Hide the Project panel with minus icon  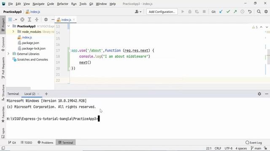pyautogui.click(x=53, y=20)
